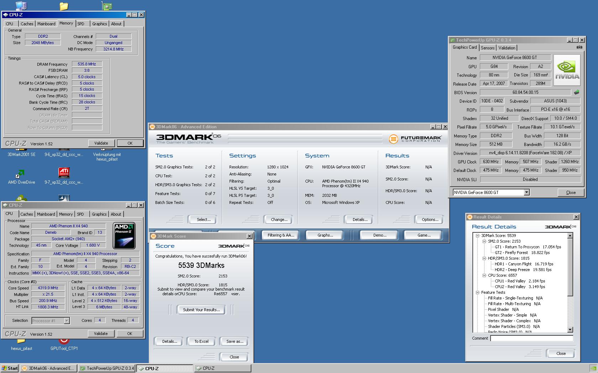This screenshot has height=373, width=598.
Task: Switch to the Sensors tab in GPU-Z
Action: 488,48
